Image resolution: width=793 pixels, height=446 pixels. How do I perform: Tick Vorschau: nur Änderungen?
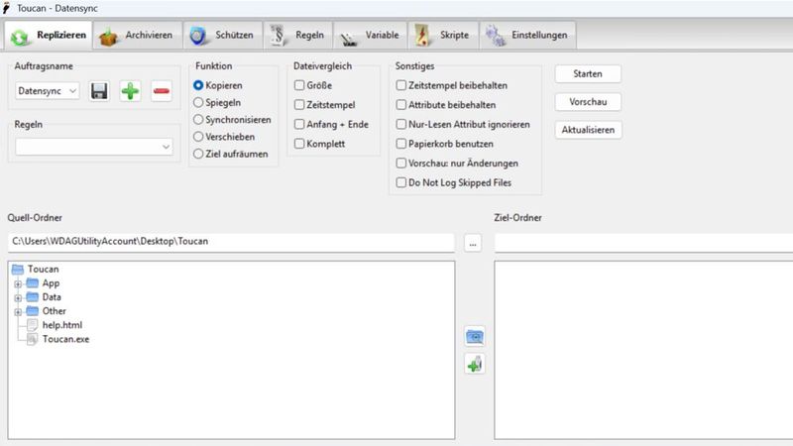pyautogui.click(x=401, y=164)
